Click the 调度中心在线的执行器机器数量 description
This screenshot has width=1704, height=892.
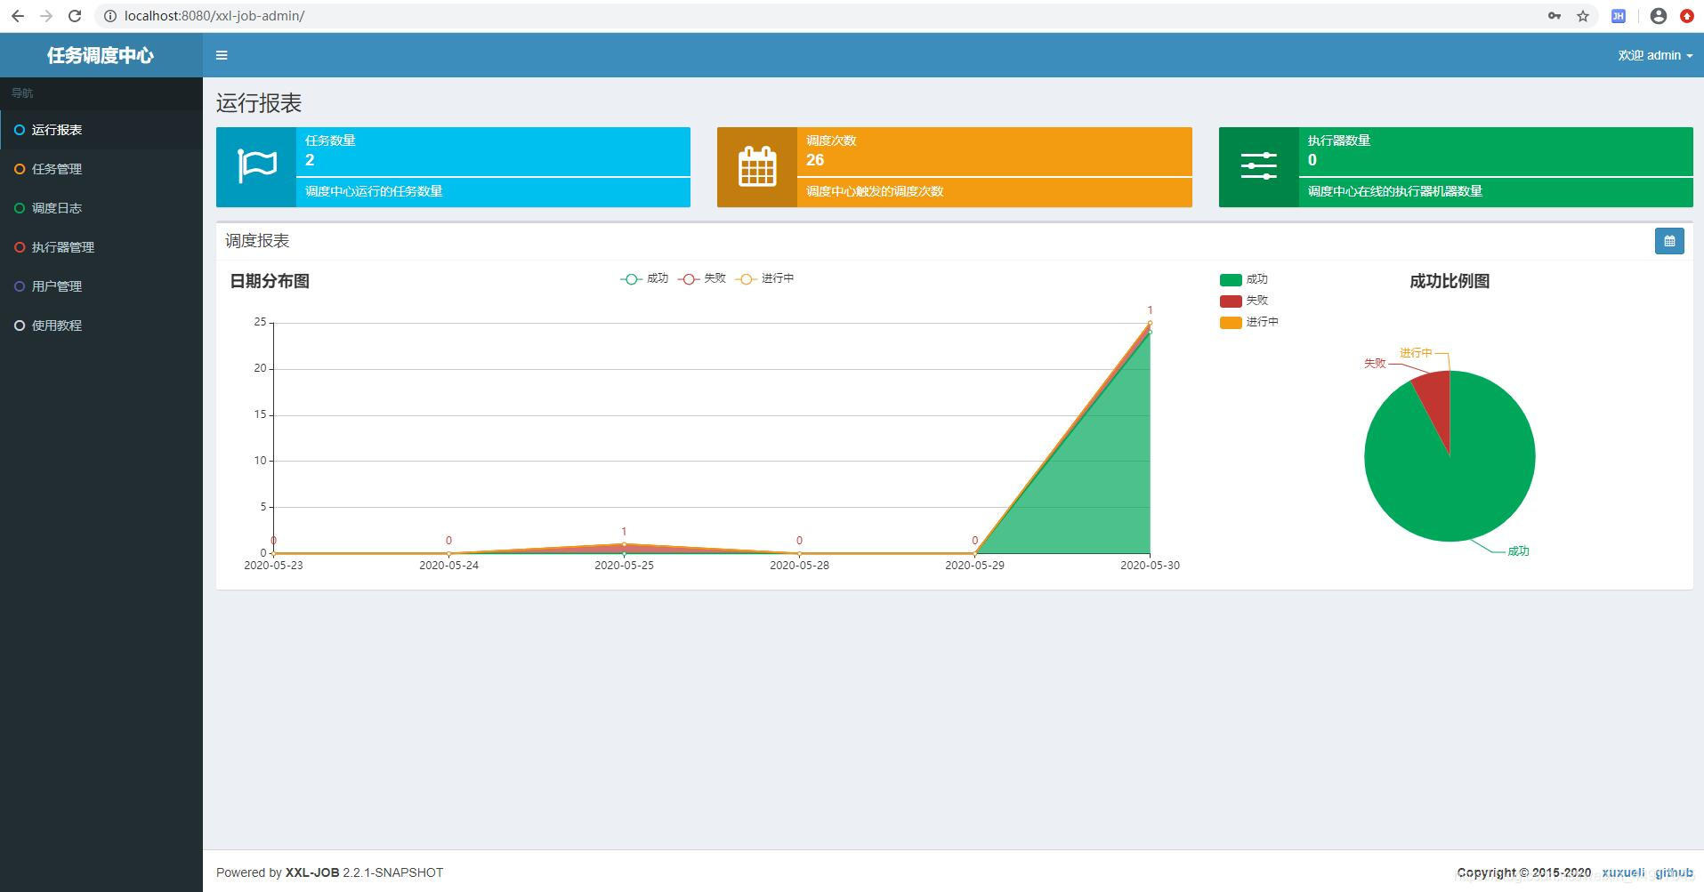click(1395, 191)
